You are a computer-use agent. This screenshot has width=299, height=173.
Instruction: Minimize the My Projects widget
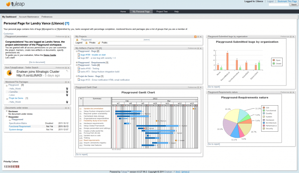[x=198, y=37]
